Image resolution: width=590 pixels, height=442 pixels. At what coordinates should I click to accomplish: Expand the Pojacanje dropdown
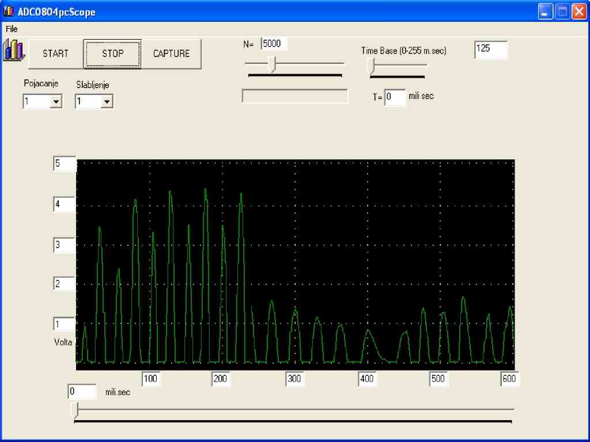[x=56, y=101]
